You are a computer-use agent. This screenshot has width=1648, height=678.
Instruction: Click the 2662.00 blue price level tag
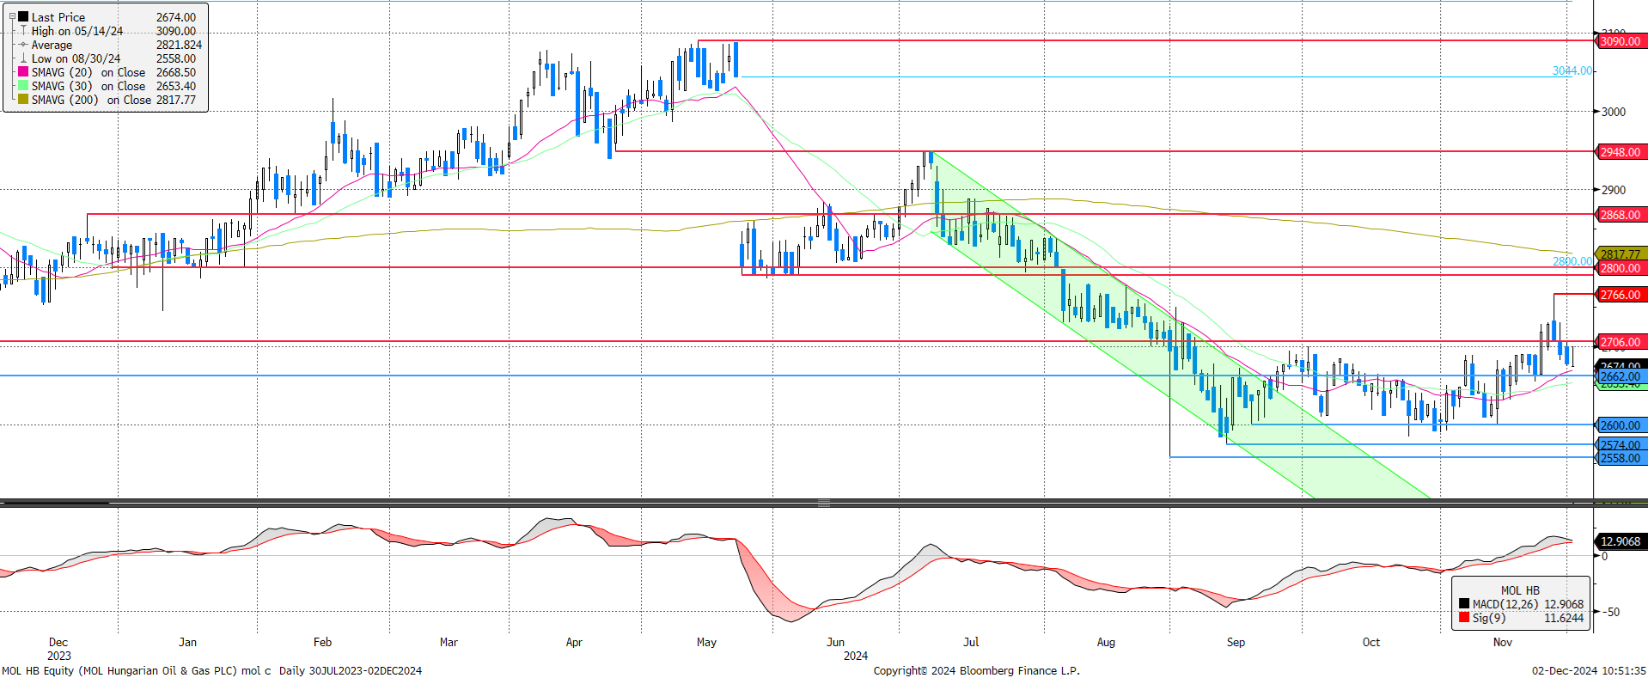click(x=1621, y=376)
